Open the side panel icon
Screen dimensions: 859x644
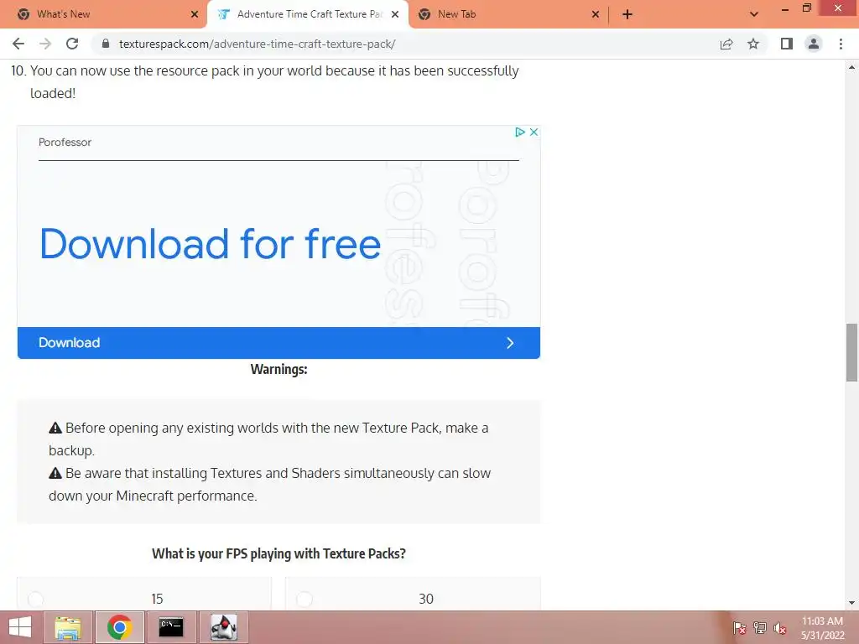coord(787,44)
